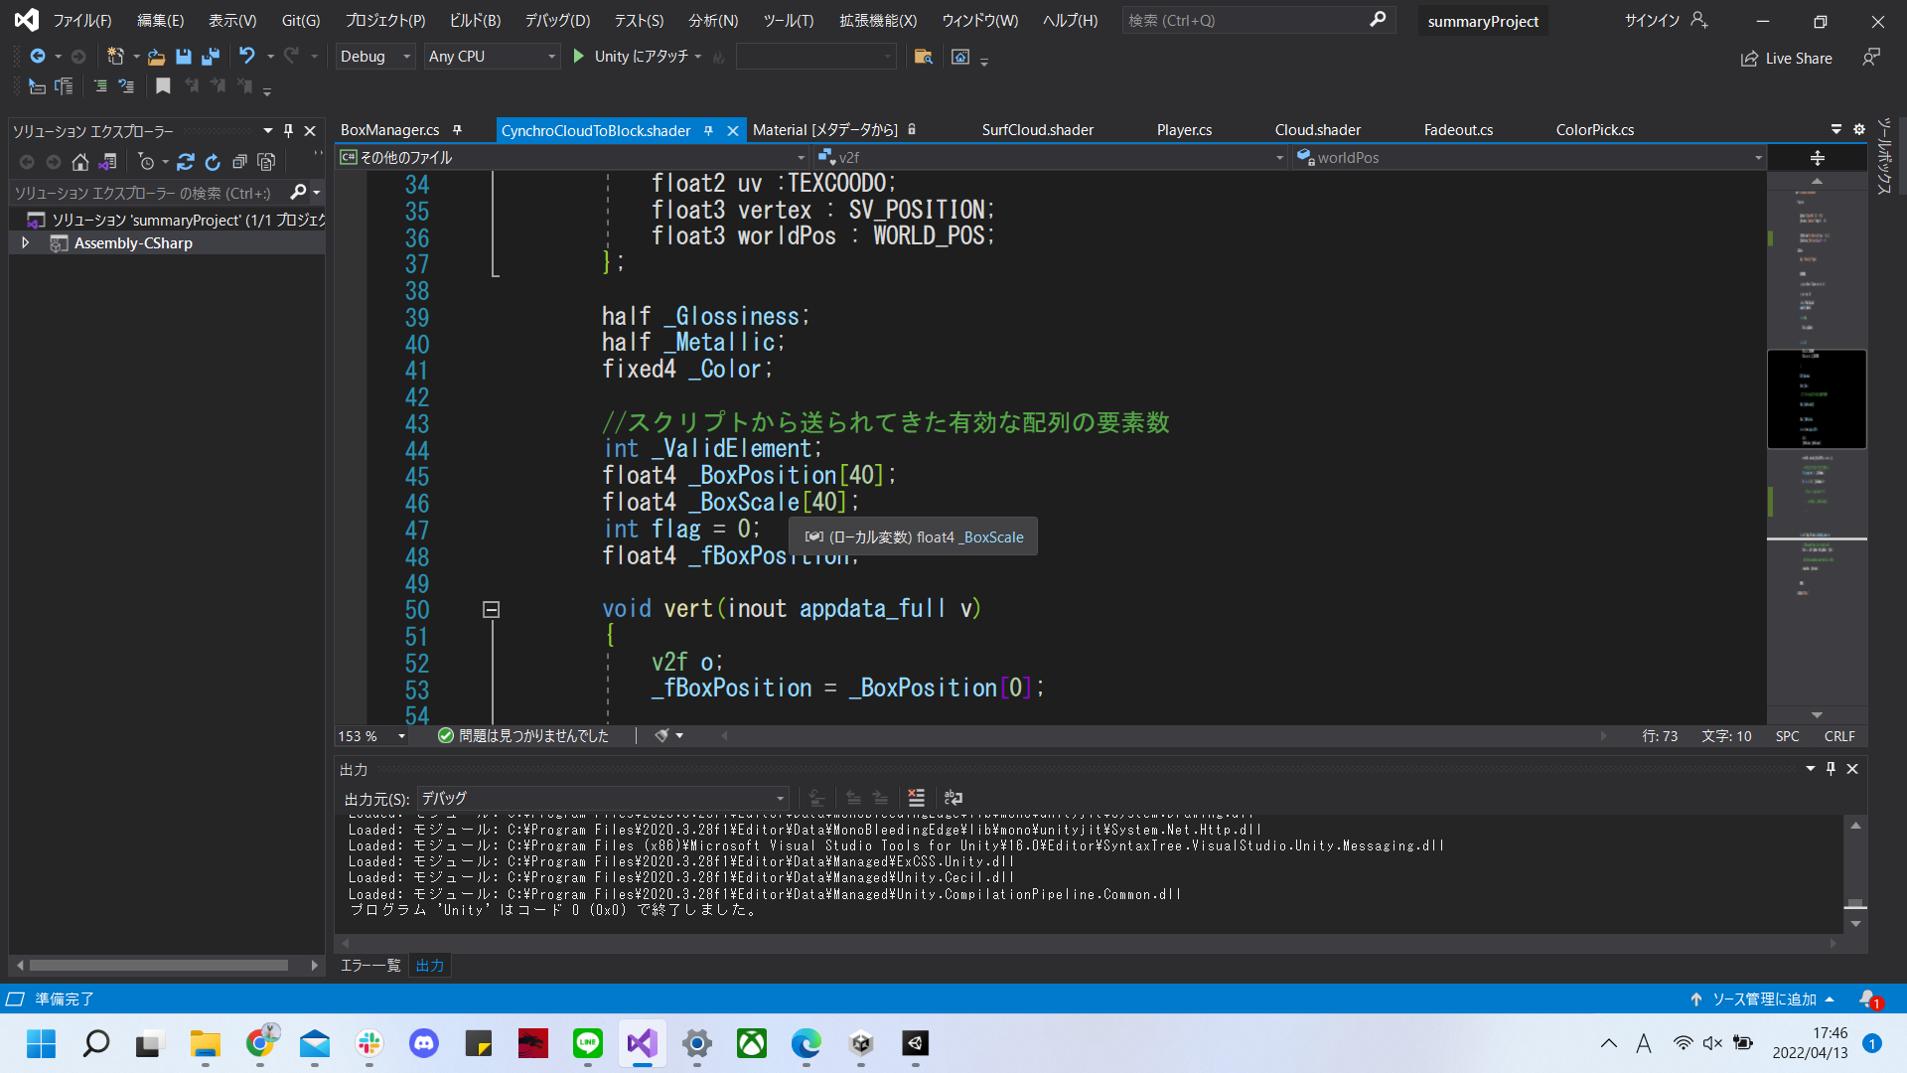
Task: Open the Unity attach dropdown arrow
Action: (x=698, y=57)
